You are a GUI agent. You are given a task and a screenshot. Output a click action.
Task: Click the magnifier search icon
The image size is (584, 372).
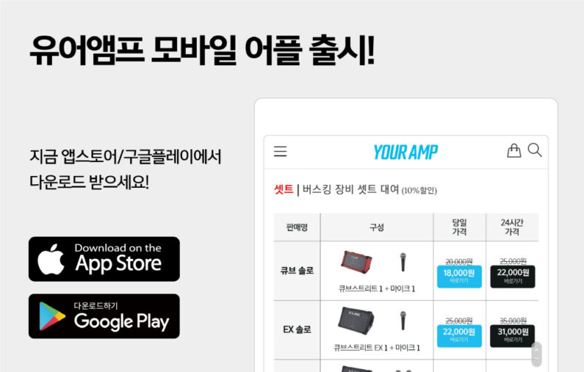tap(535, 150)
